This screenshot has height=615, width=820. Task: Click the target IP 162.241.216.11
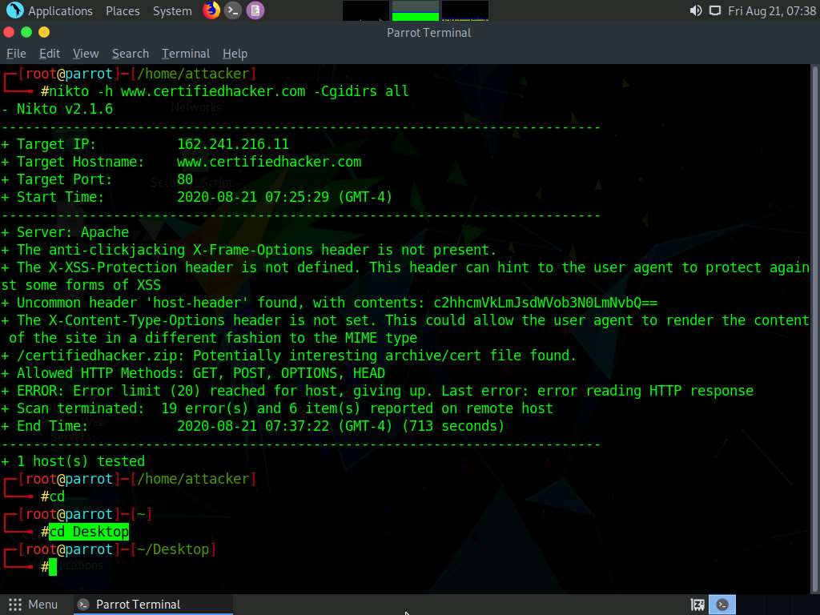233,144
